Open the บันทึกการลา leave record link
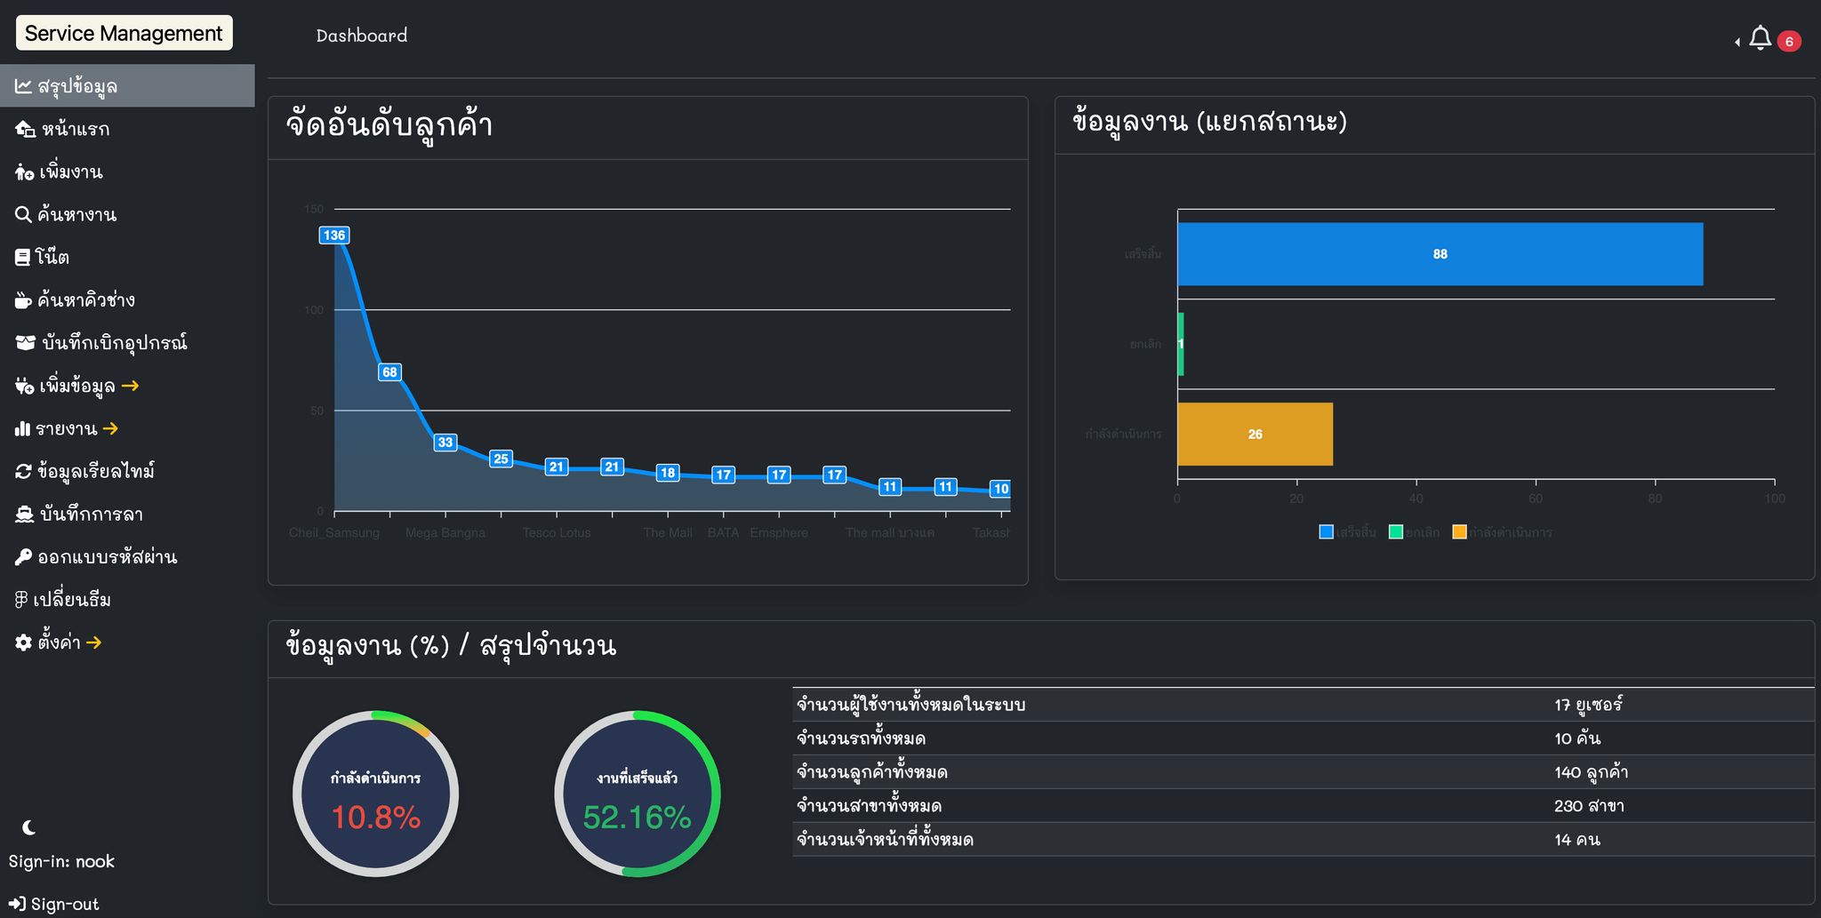The image size is (1821, 918). coord(90,514)
